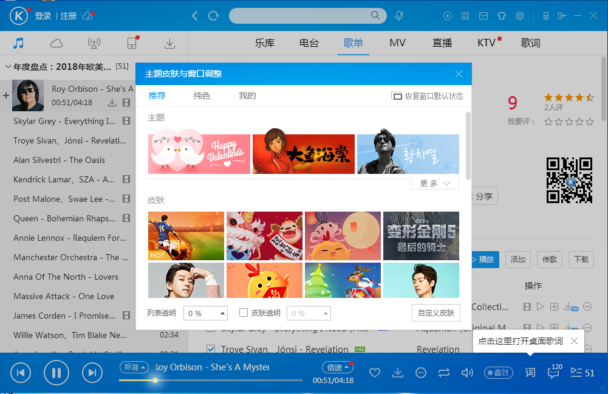Skip to the next track
The height and width of the screenshot is (394, 608).
(x=92, y=373)
